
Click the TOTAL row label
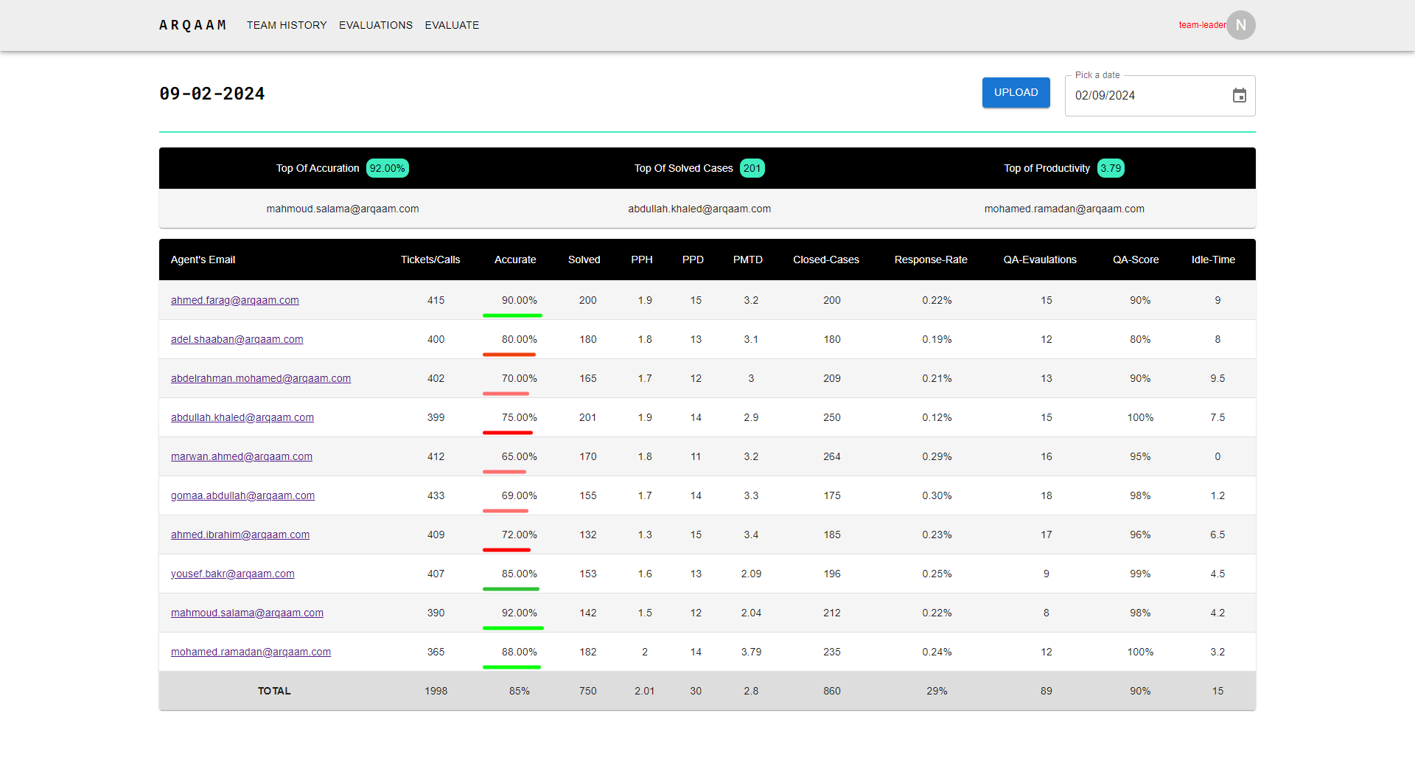(x=274, y=691)
